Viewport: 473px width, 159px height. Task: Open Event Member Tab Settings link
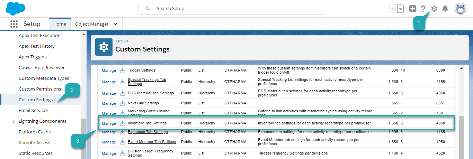tap(152, 142)
